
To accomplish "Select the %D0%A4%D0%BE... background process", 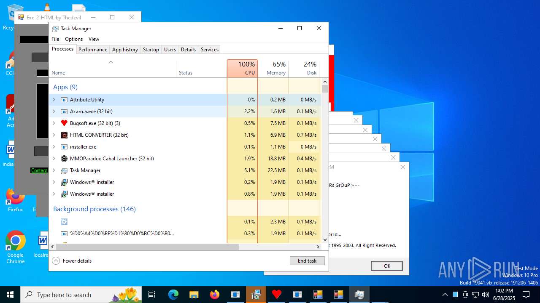I will [185, 234].
